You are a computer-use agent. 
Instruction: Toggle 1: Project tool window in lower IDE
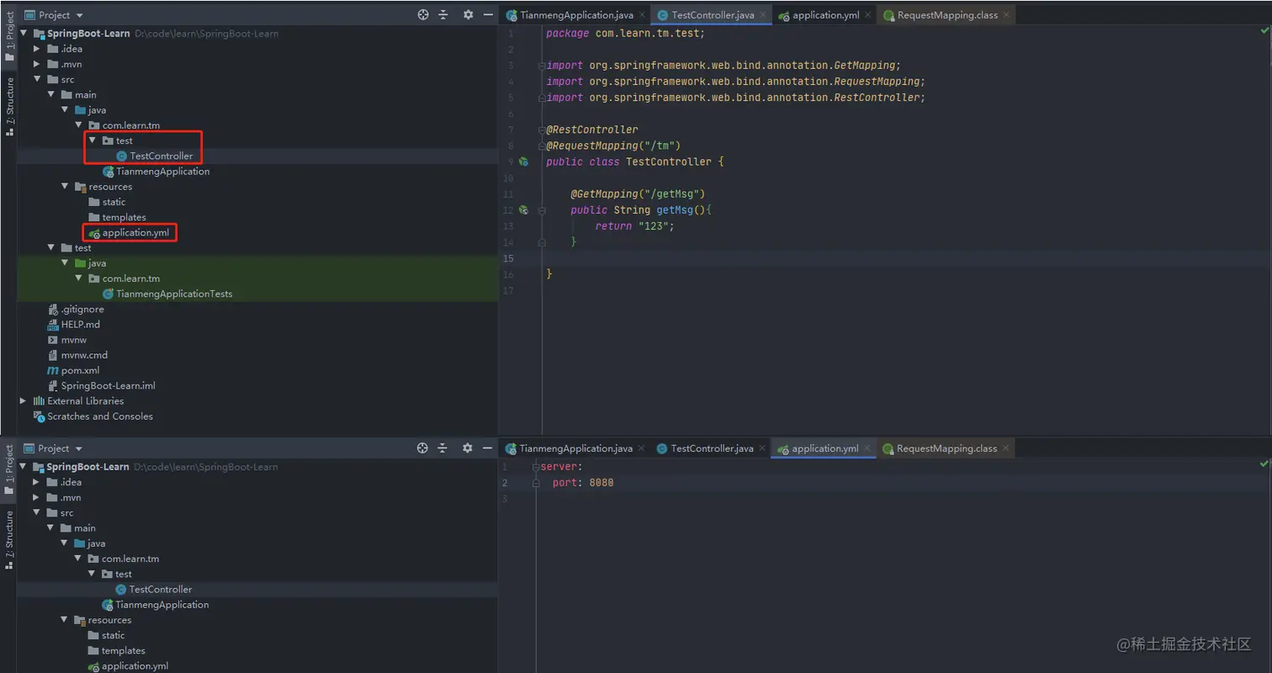[x=9, y=471]
